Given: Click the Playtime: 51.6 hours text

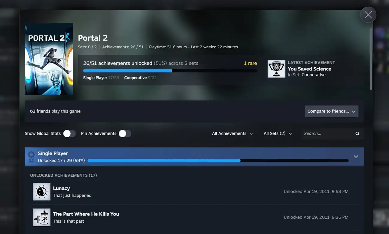Looking at the screenshot, I should (168, 47).
